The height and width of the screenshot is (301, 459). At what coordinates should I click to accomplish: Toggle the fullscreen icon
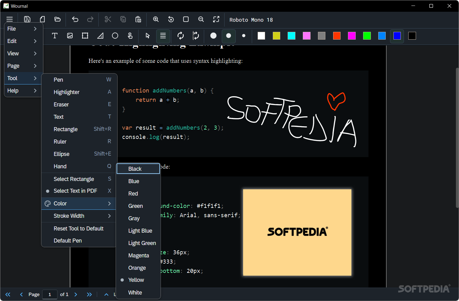coord(216,19)
